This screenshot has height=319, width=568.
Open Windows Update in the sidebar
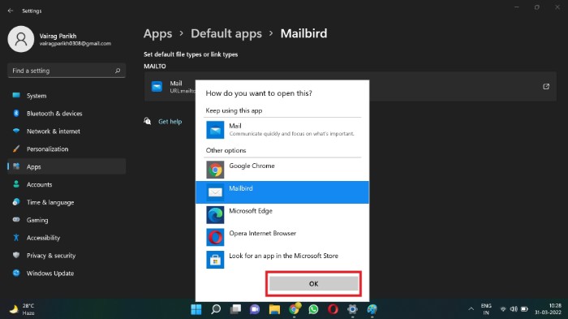point(67,274)
